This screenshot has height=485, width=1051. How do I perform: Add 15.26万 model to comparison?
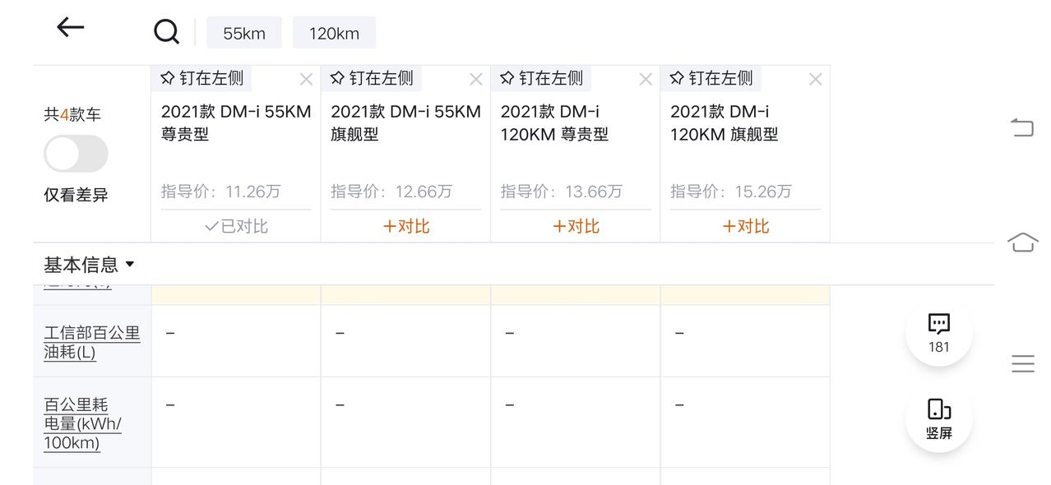(746, 226)
